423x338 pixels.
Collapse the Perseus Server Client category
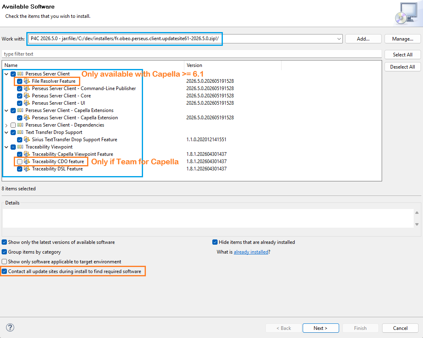(6, 74)
